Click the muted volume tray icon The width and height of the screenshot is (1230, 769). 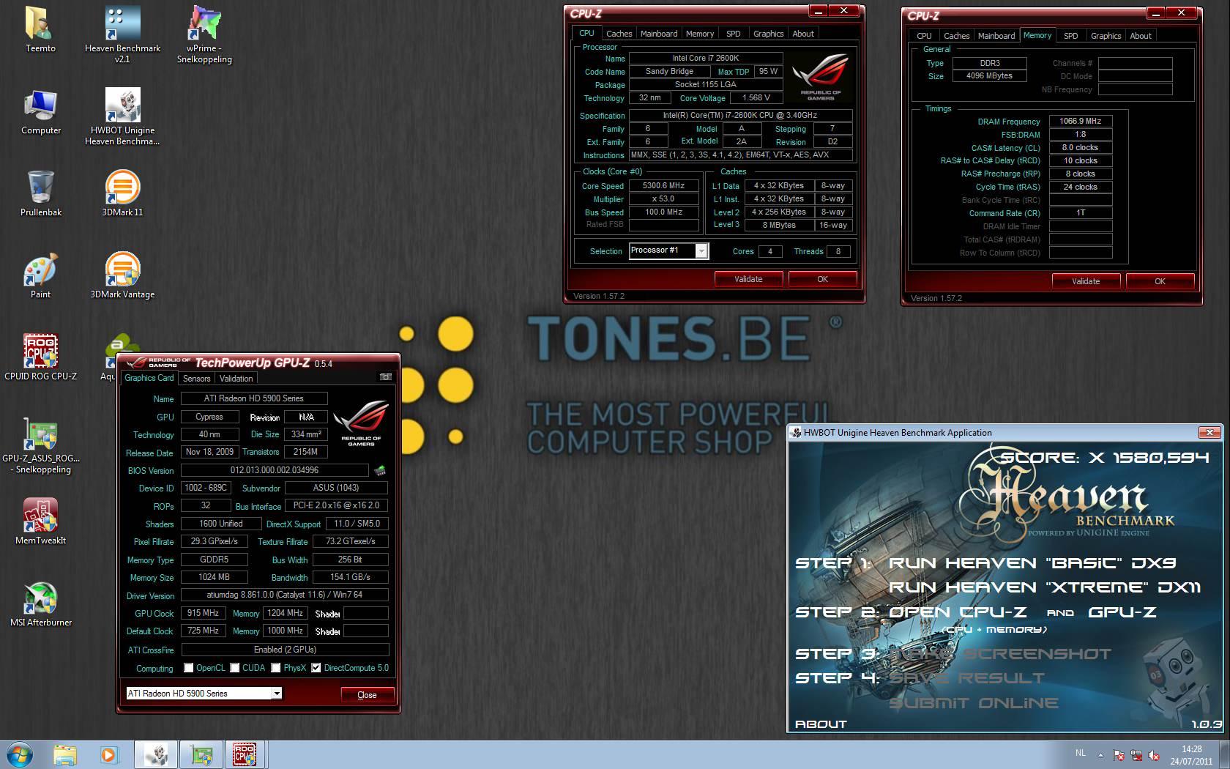pyautogui.click(x=1154, y=755)
